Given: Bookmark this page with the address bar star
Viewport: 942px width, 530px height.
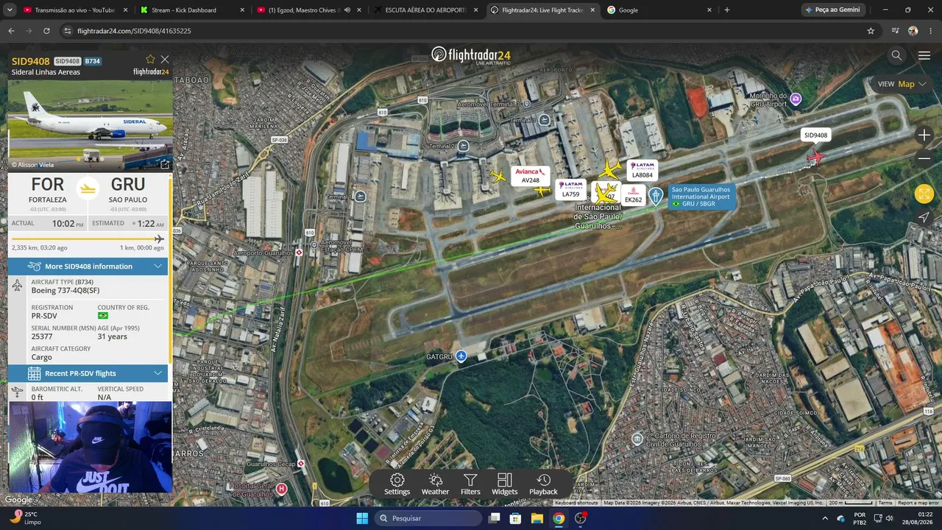Looking at the screenshot, I should [x=871, y=31].
